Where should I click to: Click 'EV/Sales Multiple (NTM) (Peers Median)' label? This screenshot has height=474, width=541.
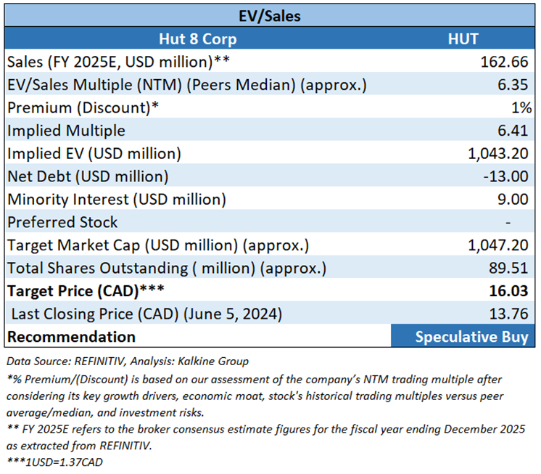click(187, 85)
